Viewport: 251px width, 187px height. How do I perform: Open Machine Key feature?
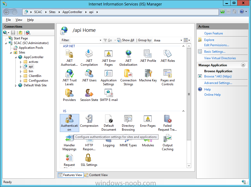click(x=148, y=76)
